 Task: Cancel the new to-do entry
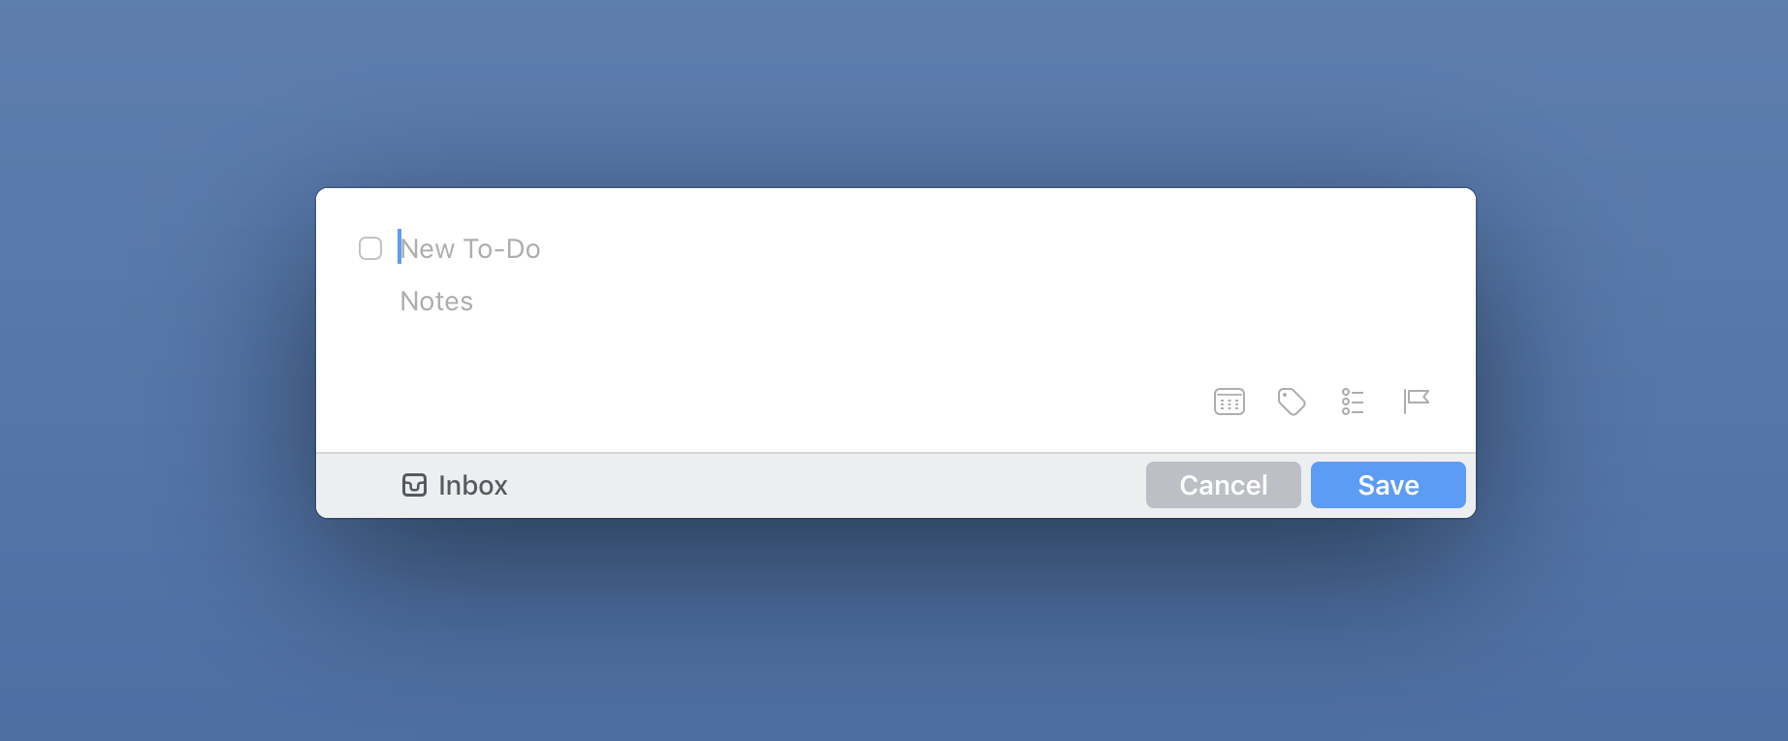pos(1224,485)
